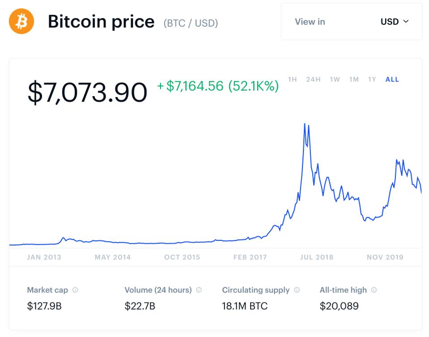Click the green +$7,164.56 price change
The width and height of the screenshot is (429, 337).
pos(218,86)
